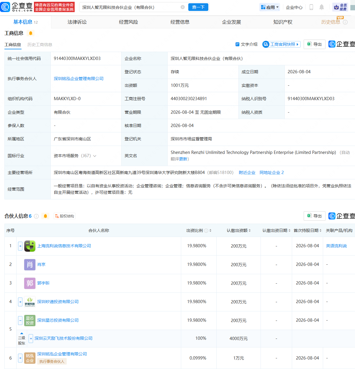This screenshot has width=355, height=369.
Task: Open the mobile phone app icon
Action: point(311,7)
